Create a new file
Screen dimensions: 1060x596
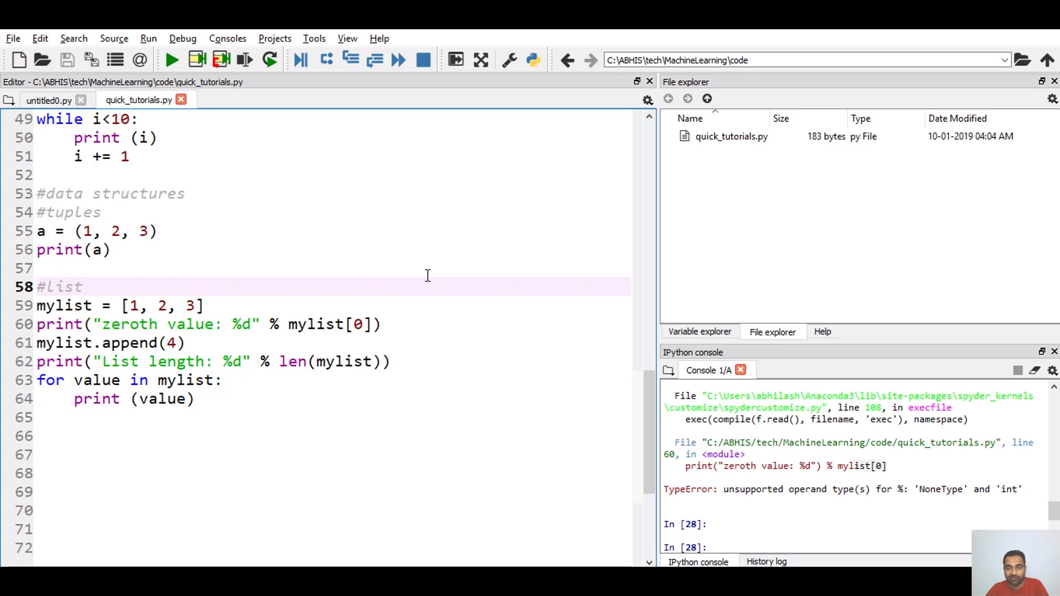pos(19,60)
